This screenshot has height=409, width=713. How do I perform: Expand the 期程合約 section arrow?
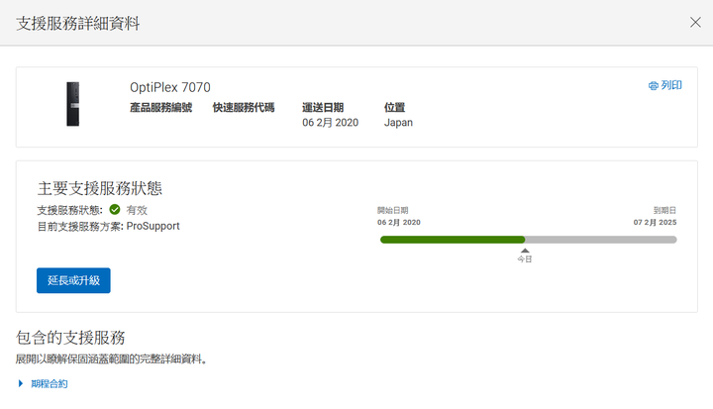click(21, 383)
